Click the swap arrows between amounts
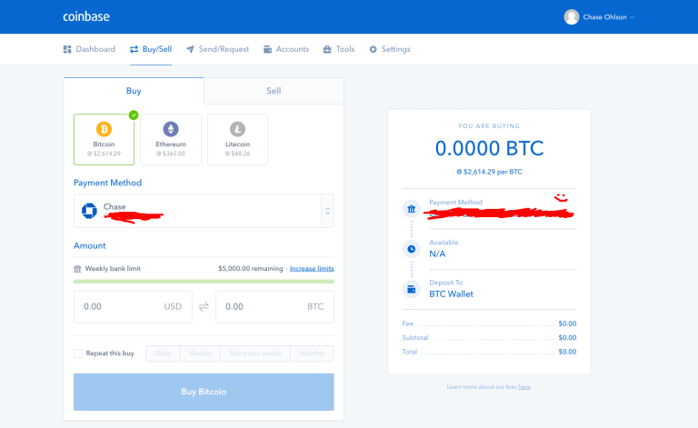This screenshot has width=698, height=428. pos(204,306)
